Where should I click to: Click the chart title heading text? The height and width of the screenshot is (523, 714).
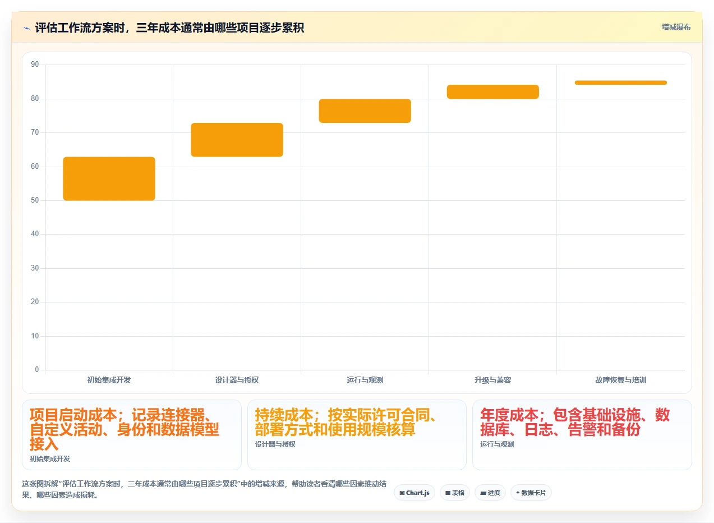pos(169,27)
